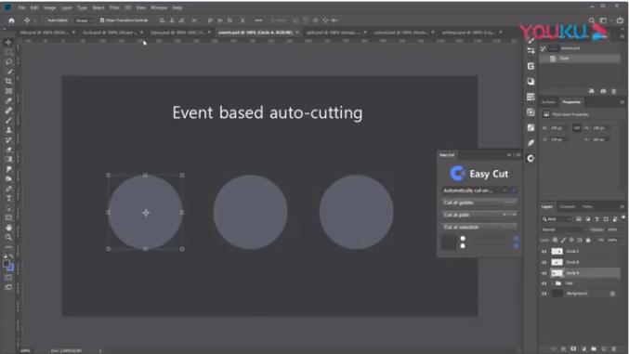Image resolution: width=629 pixels, height=354 pixels.
Task: Expand the Text group folder in Layers
Action: coord(553,283)
